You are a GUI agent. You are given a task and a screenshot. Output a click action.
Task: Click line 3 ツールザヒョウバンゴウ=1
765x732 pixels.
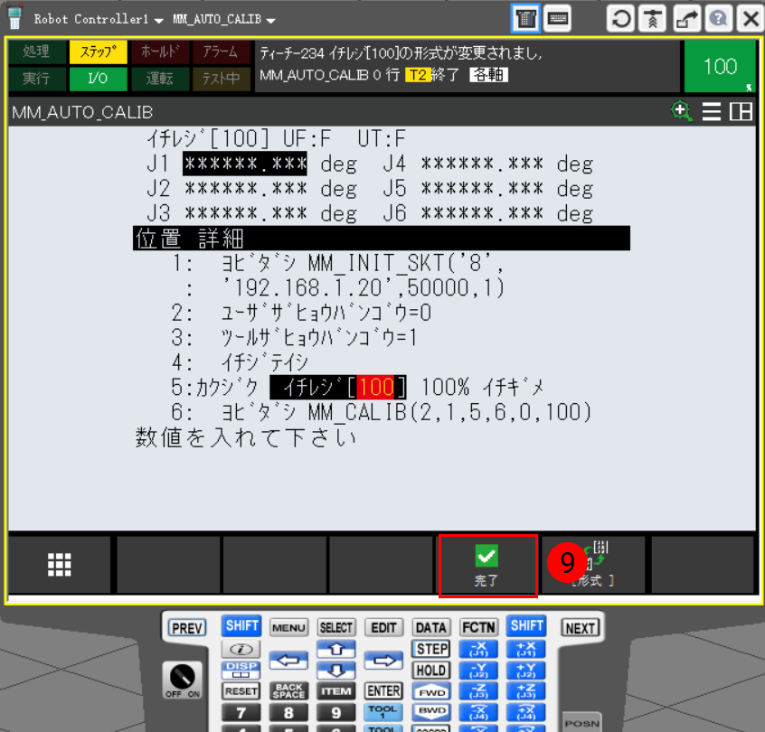pyautogui.click(x=294, y=337)
